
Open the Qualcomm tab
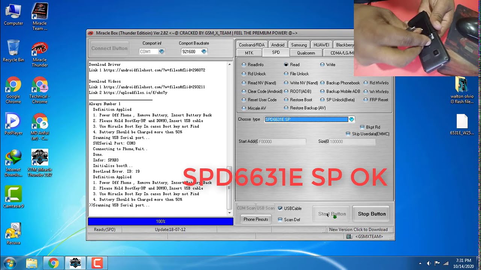point(306,53)
